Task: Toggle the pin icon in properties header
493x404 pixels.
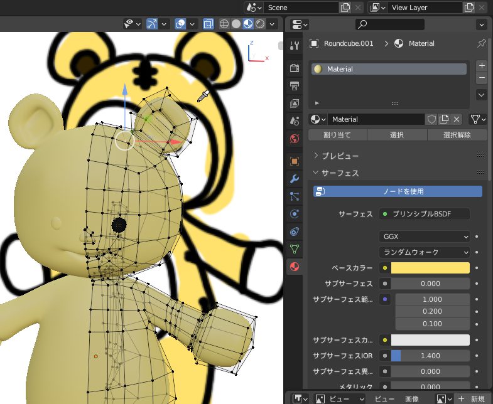Action: click(482, 43)
